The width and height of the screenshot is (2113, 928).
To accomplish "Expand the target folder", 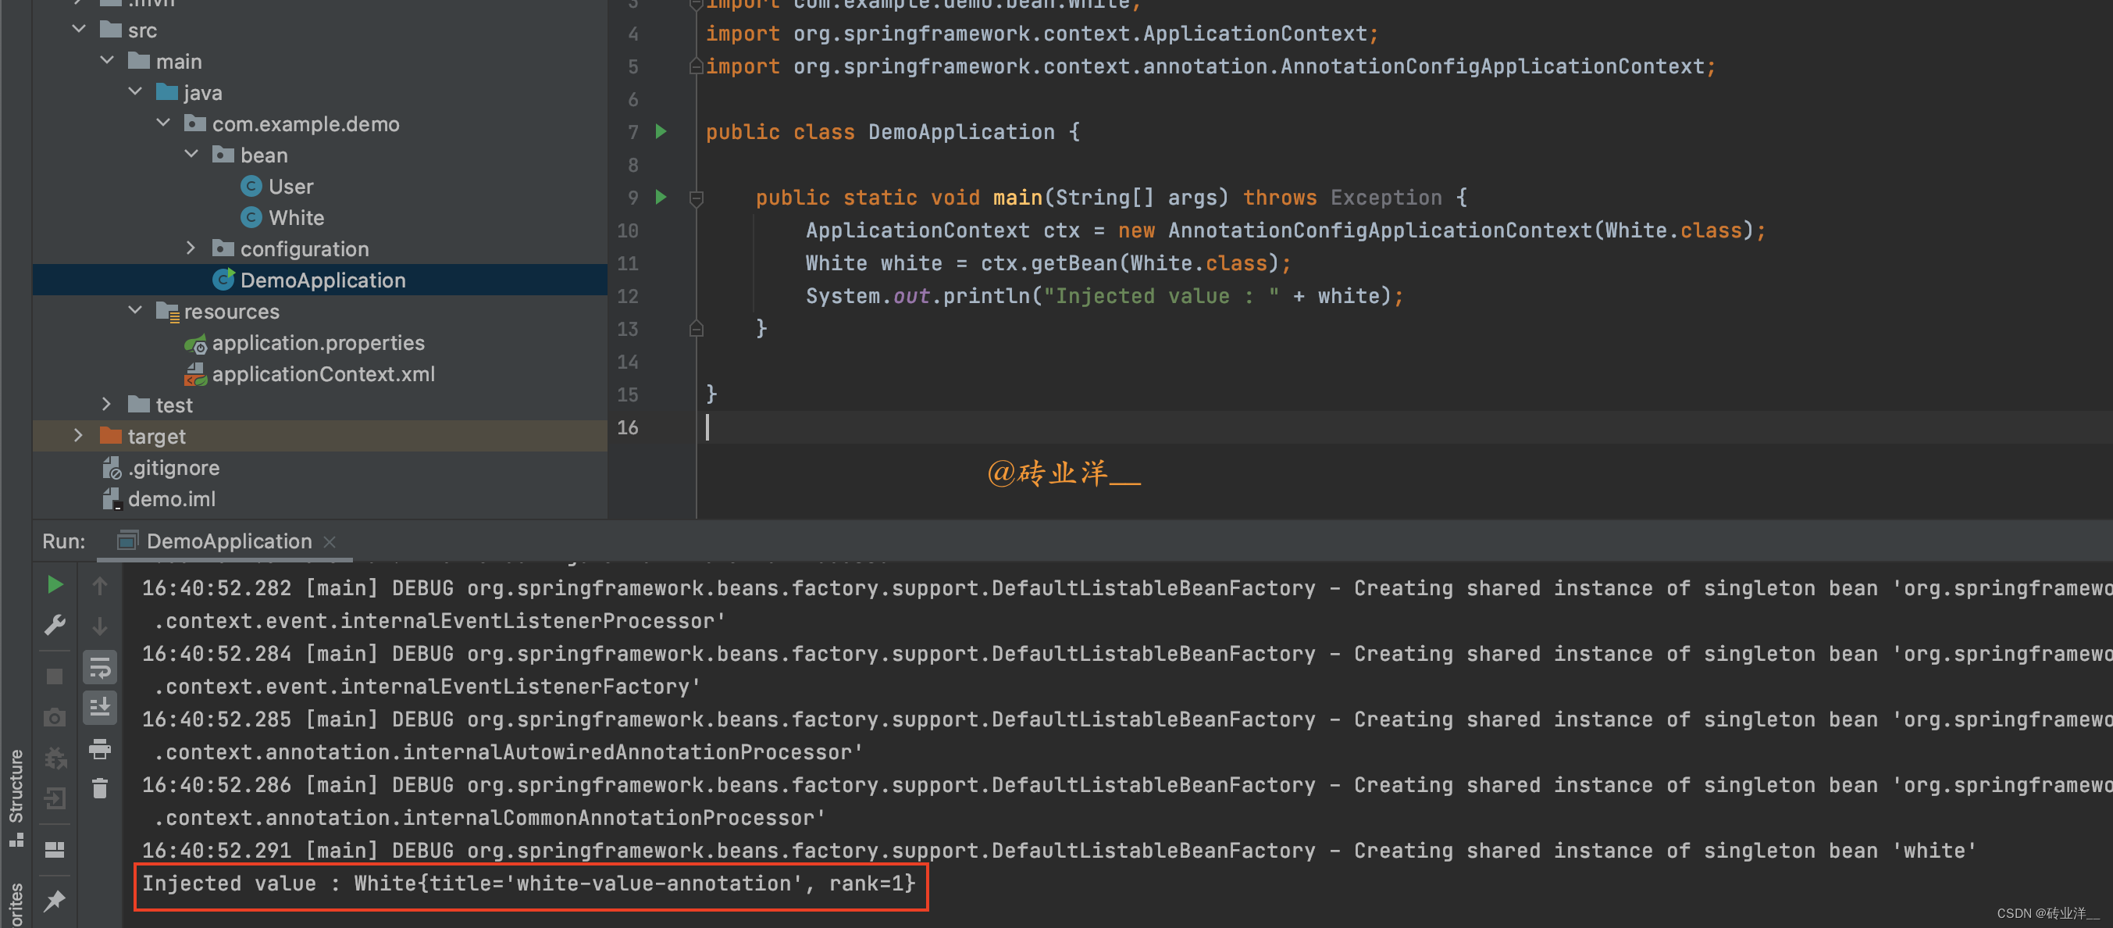I will [78, 436].
